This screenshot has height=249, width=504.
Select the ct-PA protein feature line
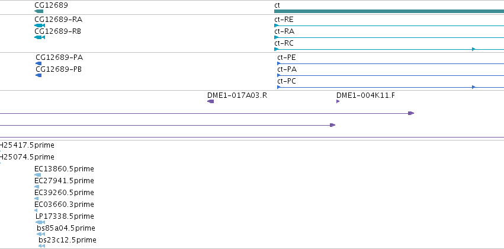[390, 75]
